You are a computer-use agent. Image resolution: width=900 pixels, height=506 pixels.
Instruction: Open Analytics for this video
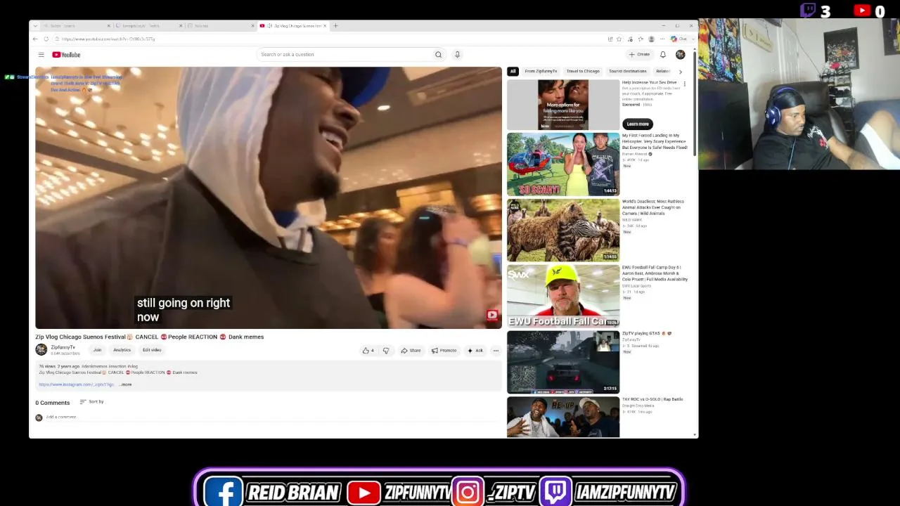122,350
